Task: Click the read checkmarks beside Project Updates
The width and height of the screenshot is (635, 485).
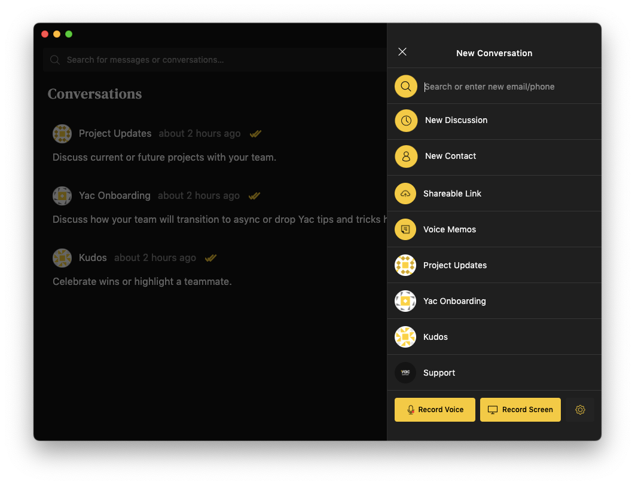Action: [255, 133]
